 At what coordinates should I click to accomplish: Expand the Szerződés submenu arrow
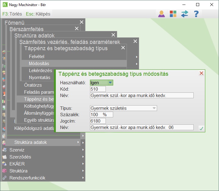[83, 157]
